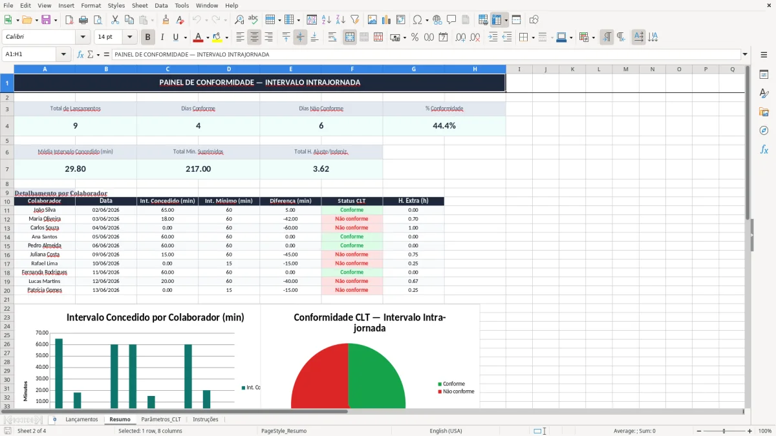776x436 pixels.
Task: Toggle Align Left
Action: pyautogui.click(x=241, y=37)
